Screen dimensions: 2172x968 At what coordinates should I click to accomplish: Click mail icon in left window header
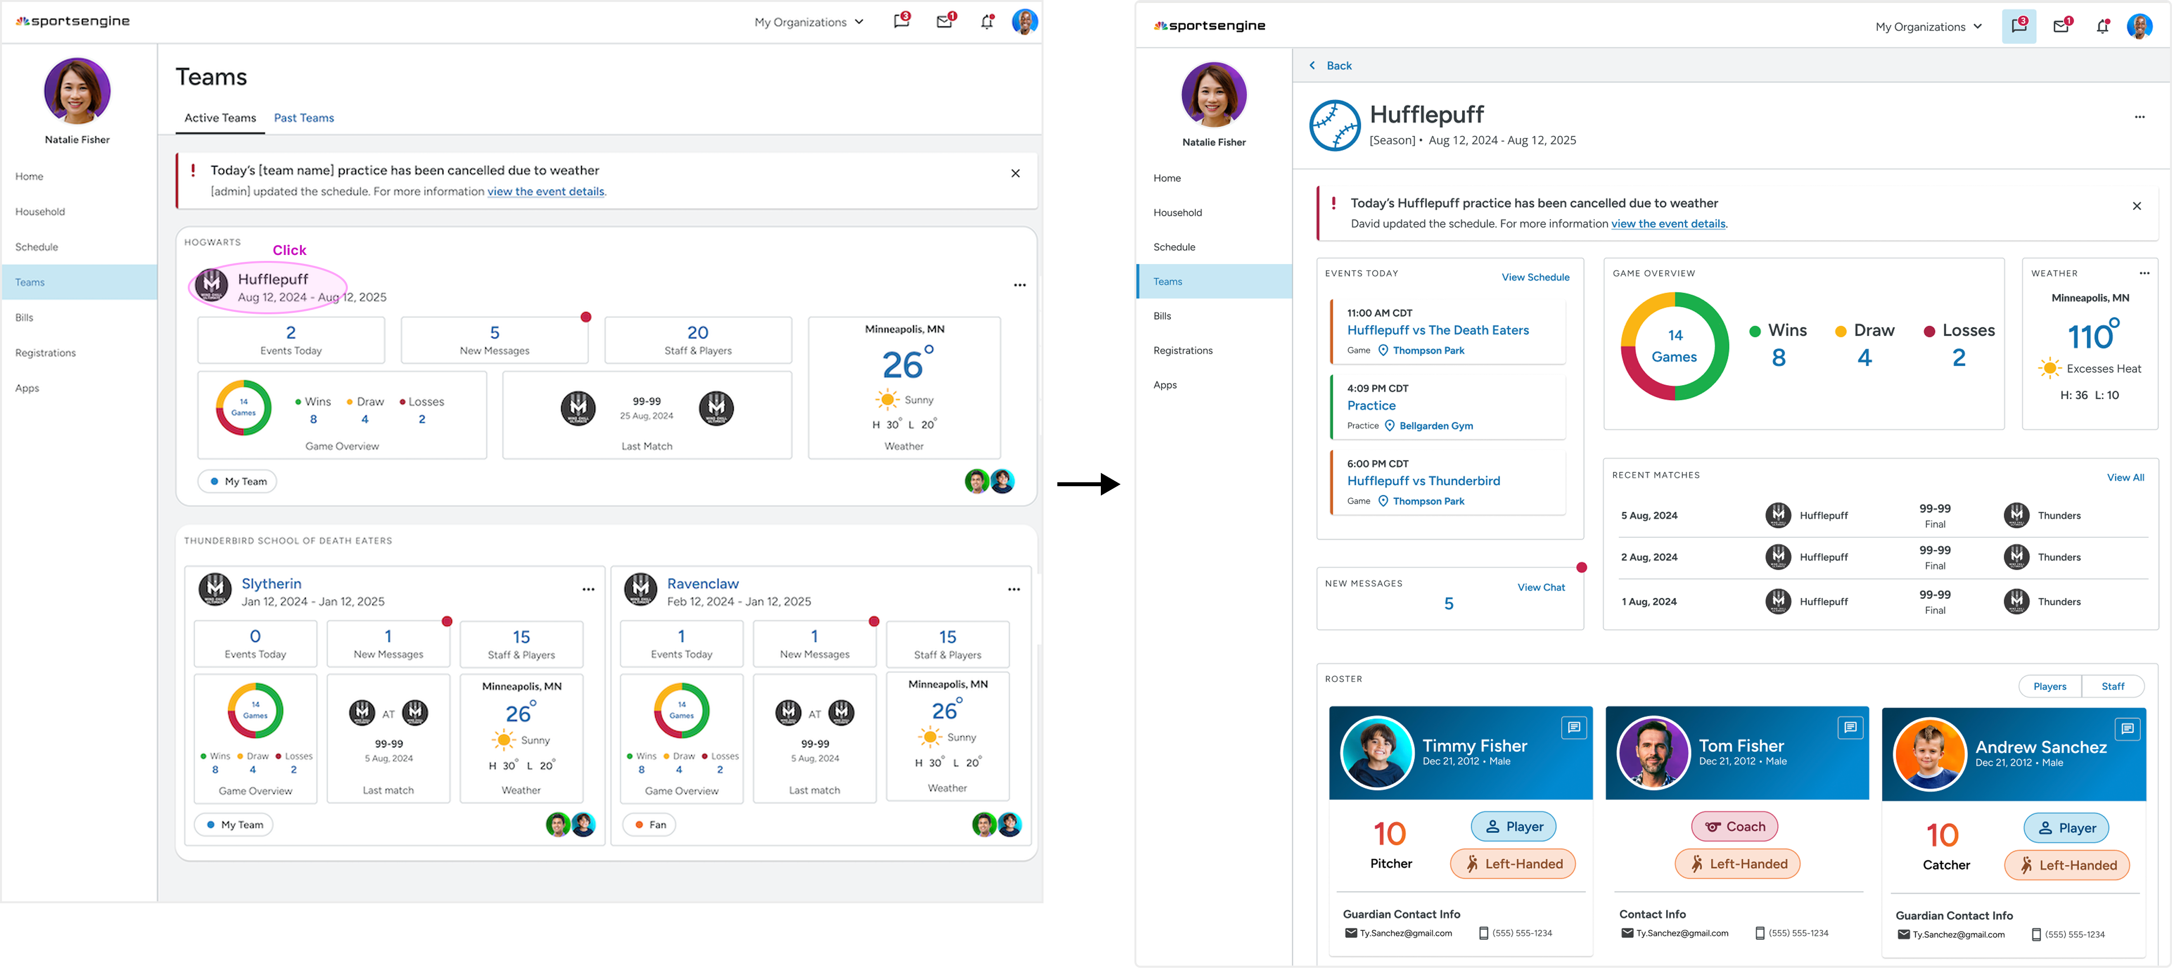point(944,22)
